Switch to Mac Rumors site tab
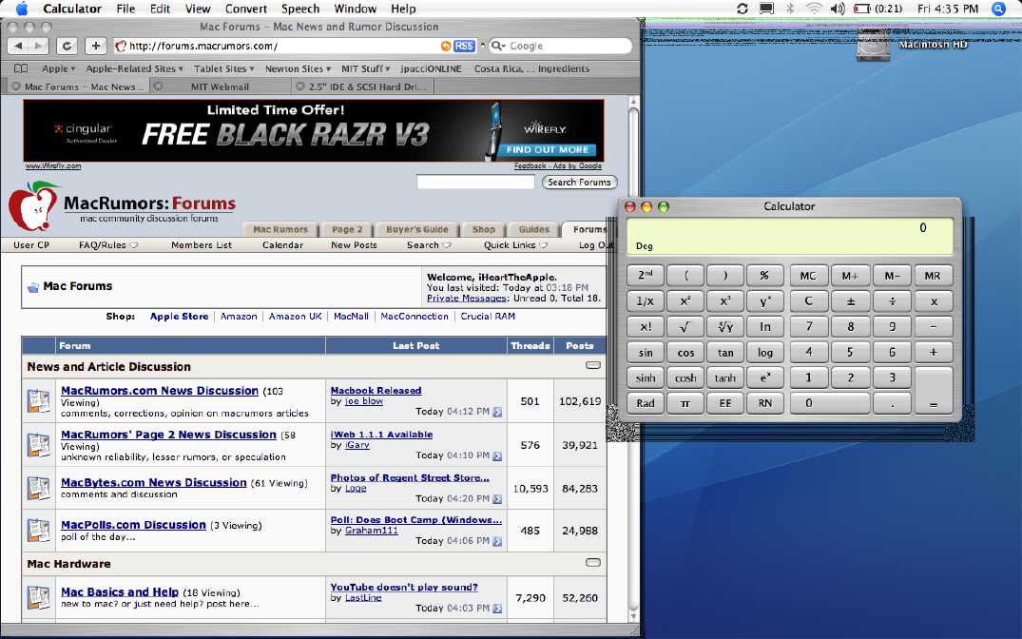The width and height of the screenshot is (1022, 639). pos(280,229)
